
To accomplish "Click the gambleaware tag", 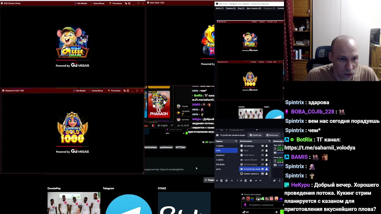I will coord(166,147).
